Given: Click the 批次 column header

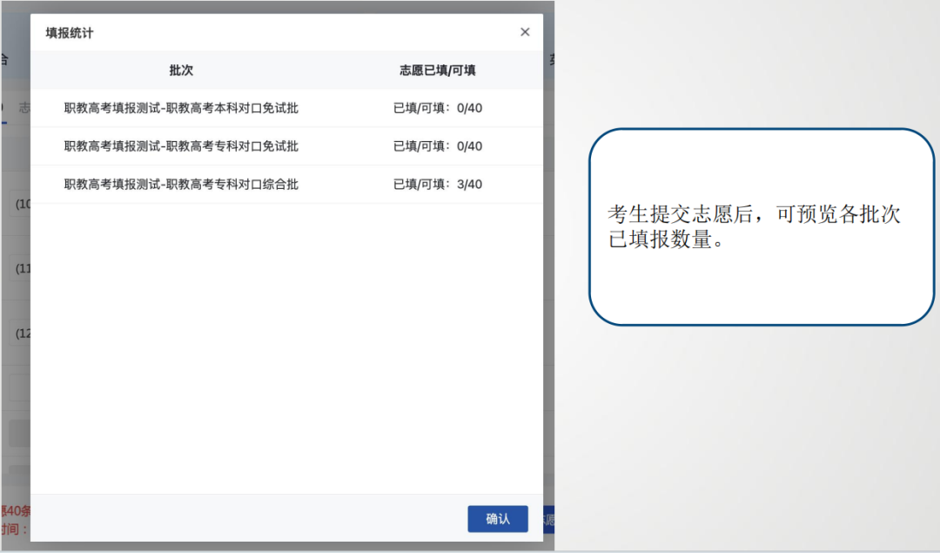Looking at the screenshot, I should tap(181, 71).
